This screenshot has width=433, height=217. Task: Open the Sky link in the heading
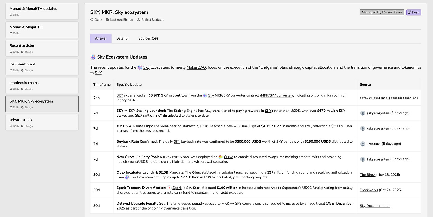[101, 57]
